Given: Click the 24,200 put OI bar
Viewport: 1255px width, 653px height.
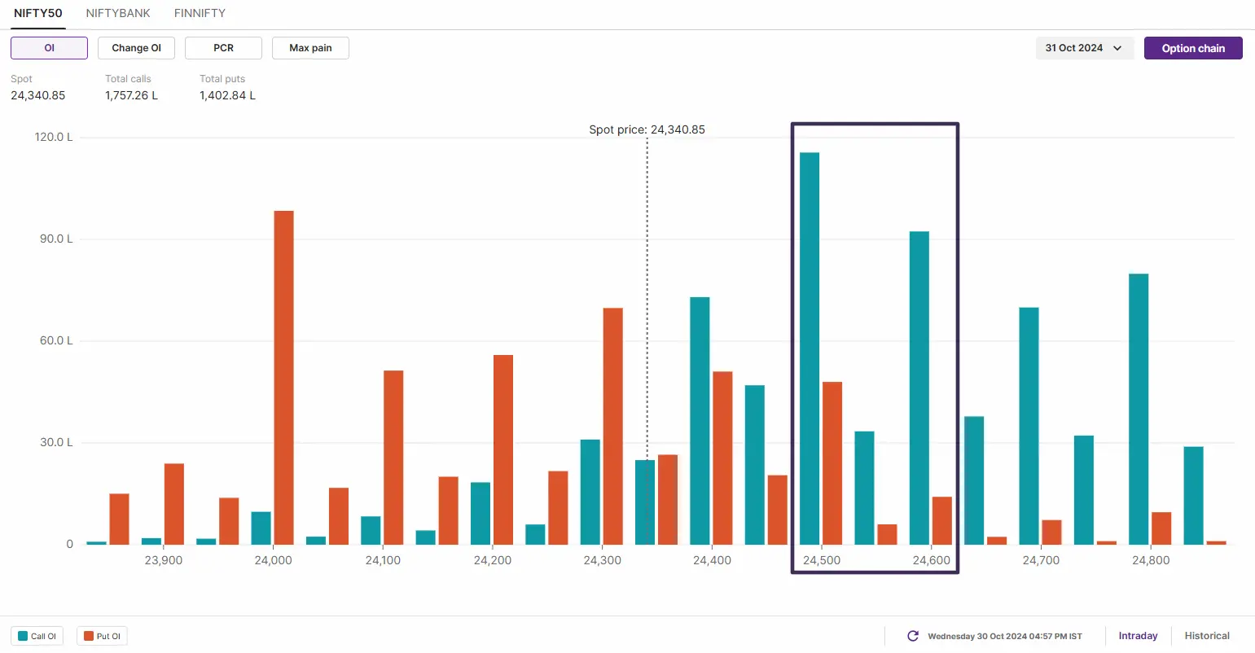Looking at the screenshot, I should tap(503, 450).
